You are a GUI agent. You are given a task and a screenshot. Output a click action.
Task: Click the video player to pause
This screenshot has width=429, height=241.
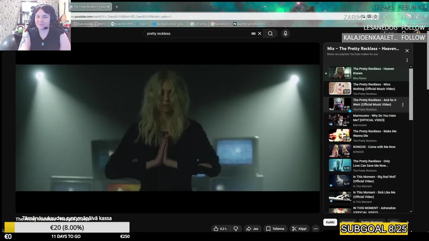(x=168, y=128)
